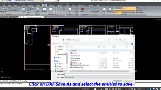Click Save button in Save As dialog
The image size is (161, 90).
[117, 82]
